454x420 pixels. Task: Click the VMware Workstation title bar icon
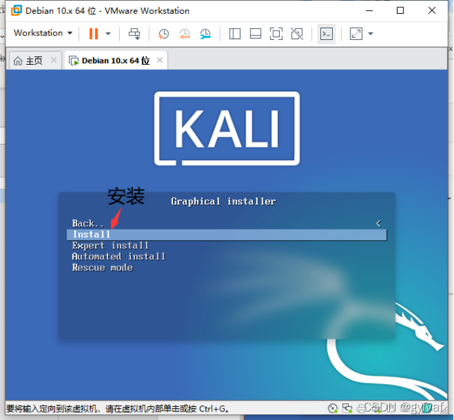(16, 10)
